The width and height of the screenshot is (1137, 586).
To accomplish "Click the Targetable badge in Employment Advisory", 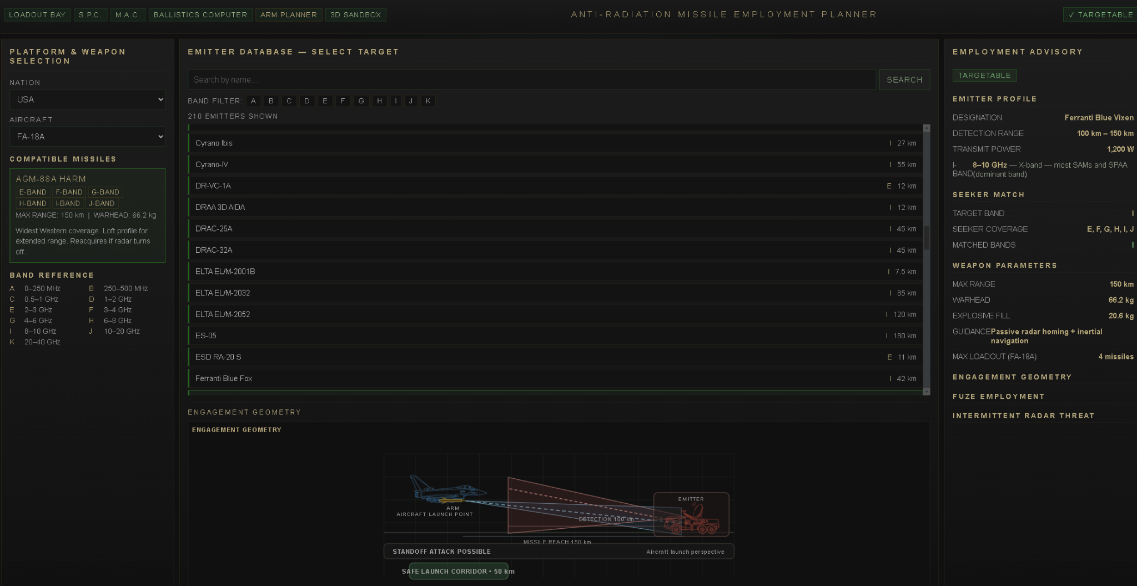I will click(x=984, y=76).
